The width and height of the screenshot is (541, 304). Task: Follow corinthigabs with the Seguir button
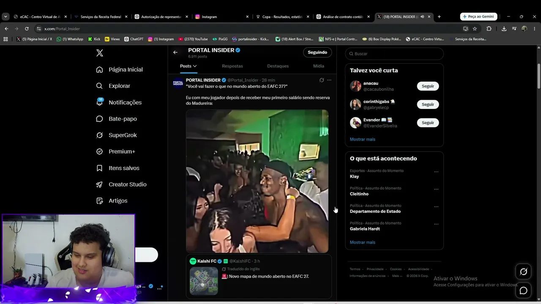428,104
